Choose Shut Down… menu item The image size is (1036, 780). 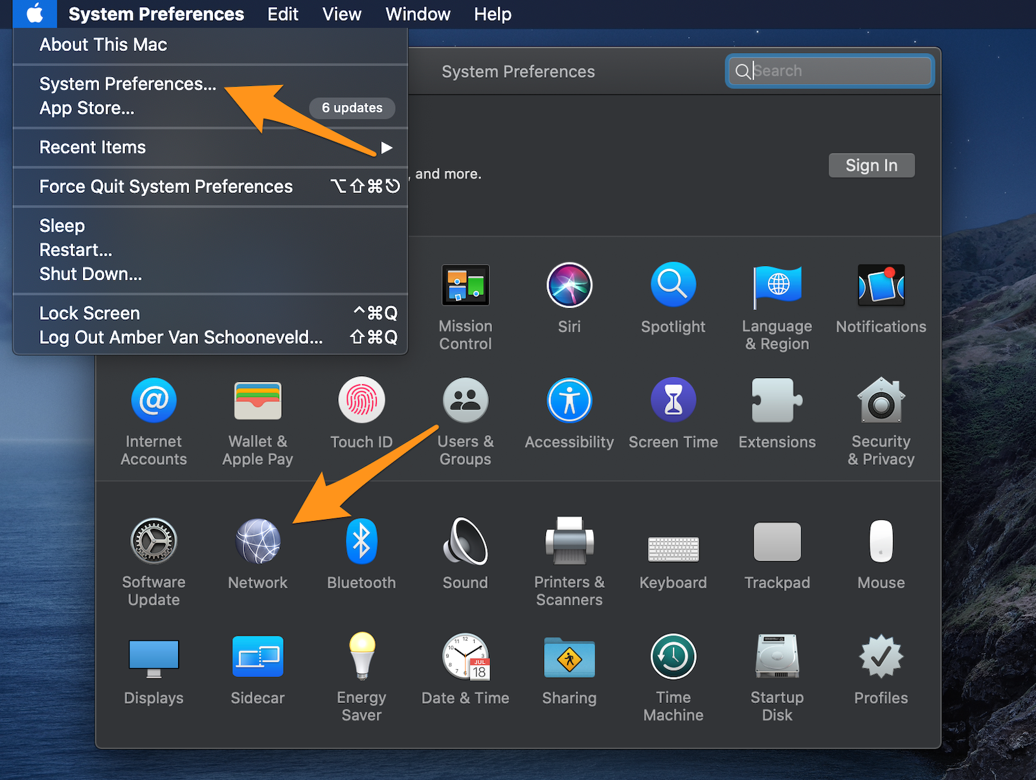pos(210,274)
